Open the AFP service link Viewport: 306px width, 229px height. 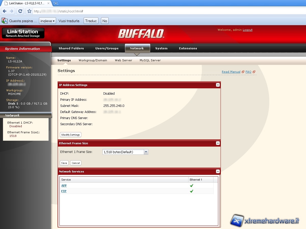[x=64, y=185]
